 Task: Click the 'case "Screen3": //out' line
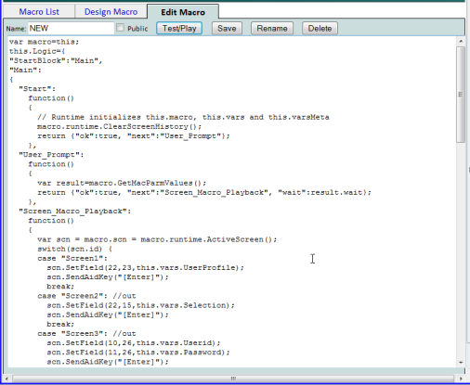pyautogui.click(x=86, y=334)
